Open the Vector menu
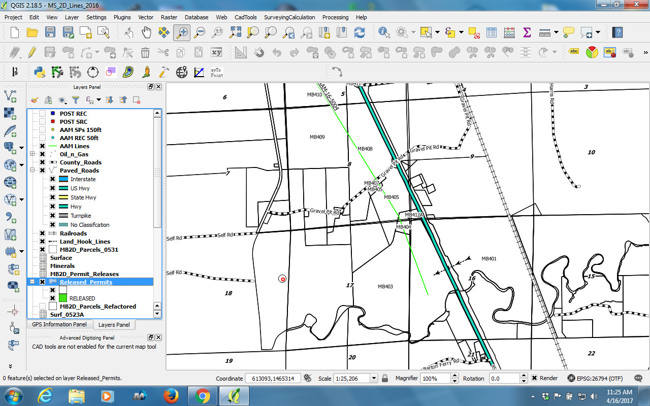This screenshot has height=406, width=650. pyautogui.click(x=146, y=17)
